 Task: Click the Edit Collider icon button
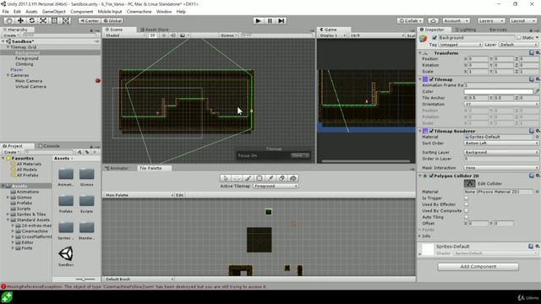tap(469, 183)
